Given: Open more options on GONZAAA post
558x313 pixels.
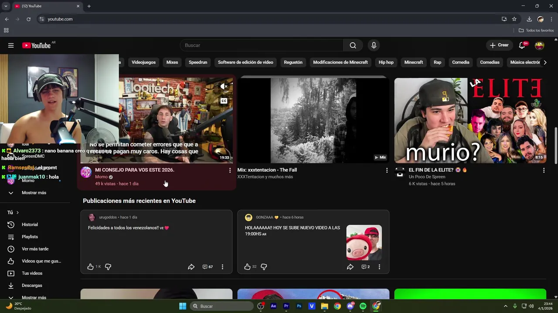Looking at the screenshot, I should (x=379, y=266).
